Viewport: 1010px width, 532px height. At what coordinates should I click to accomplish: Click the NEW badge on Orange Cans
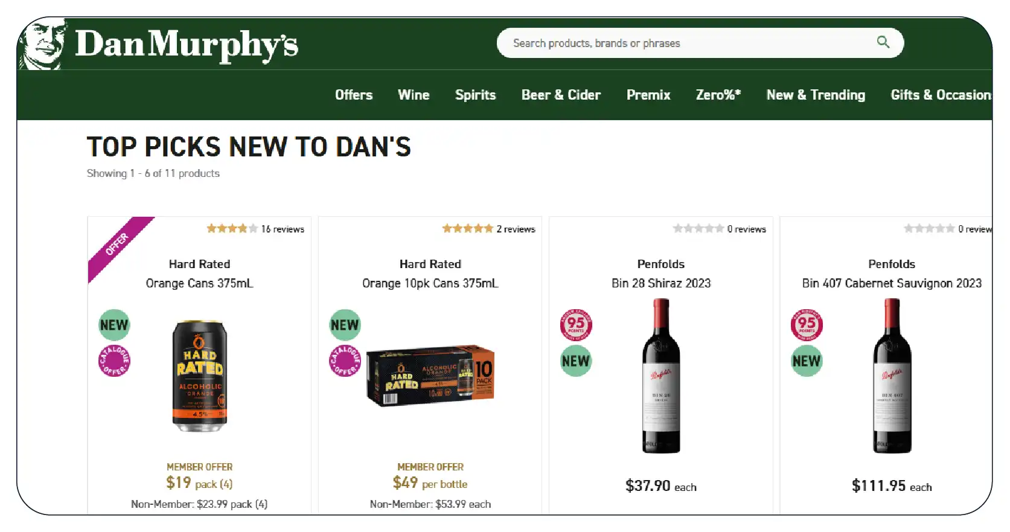click(114, 325)
